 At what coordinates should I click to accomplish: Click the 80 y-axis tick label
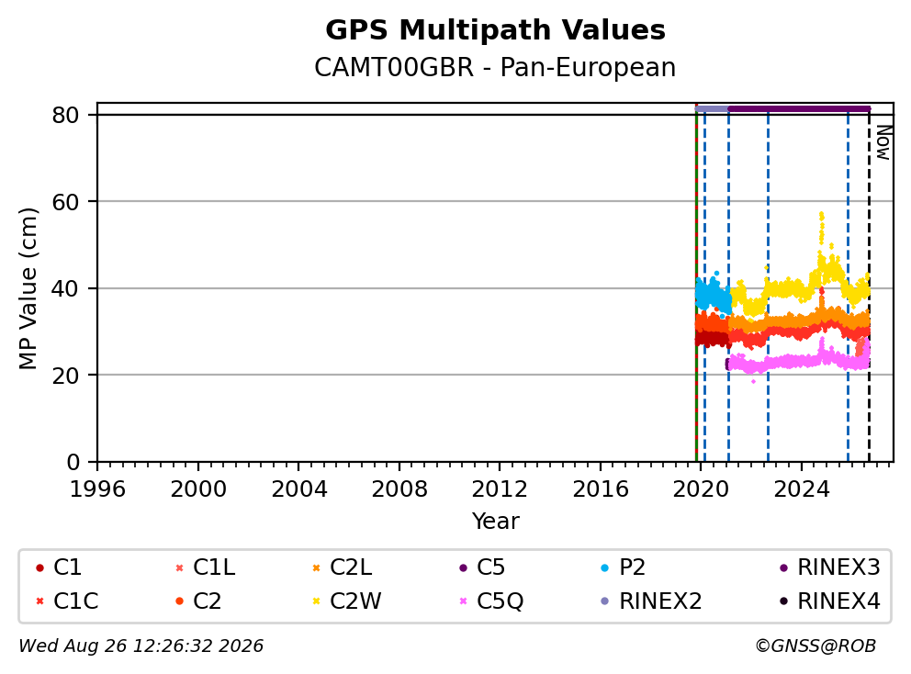65,116
